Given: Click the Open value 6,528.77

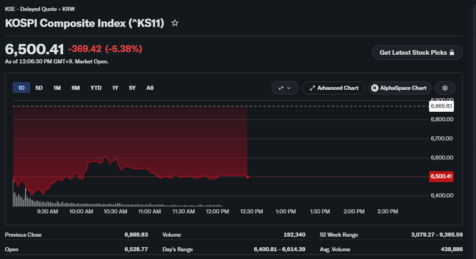Looking at the screenshot, I should (136, 249).
